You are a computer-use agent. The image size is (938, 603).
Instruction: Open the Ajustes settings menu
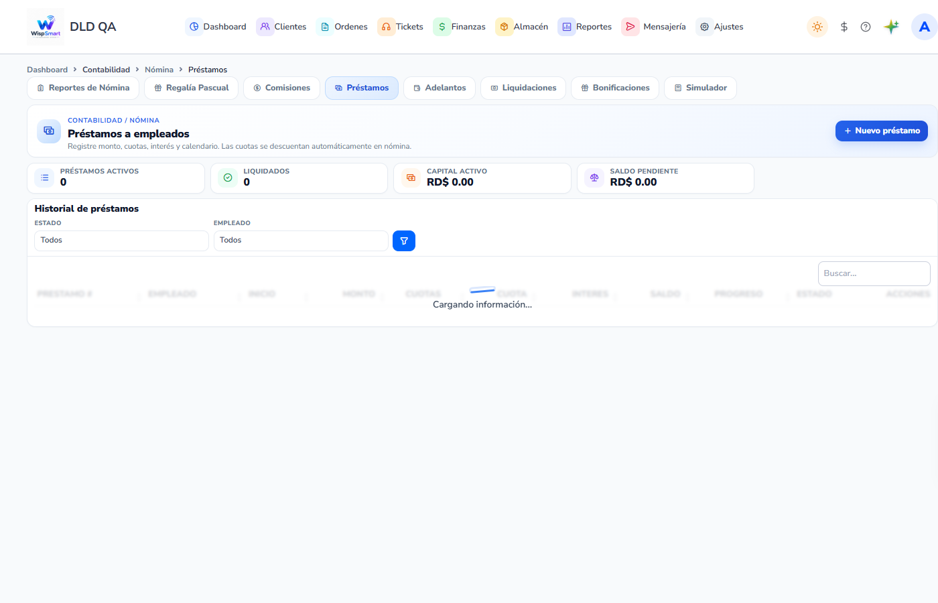coord(720,27)
